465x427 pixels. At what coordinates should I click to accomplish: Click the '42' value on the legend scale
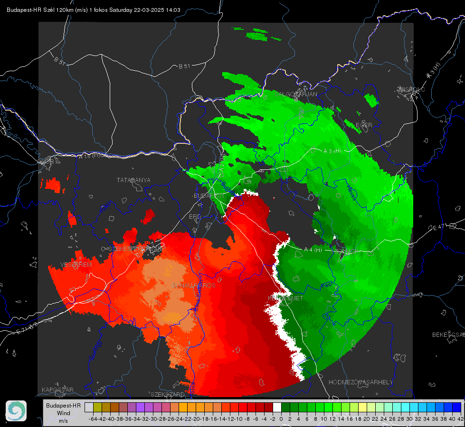461,419
